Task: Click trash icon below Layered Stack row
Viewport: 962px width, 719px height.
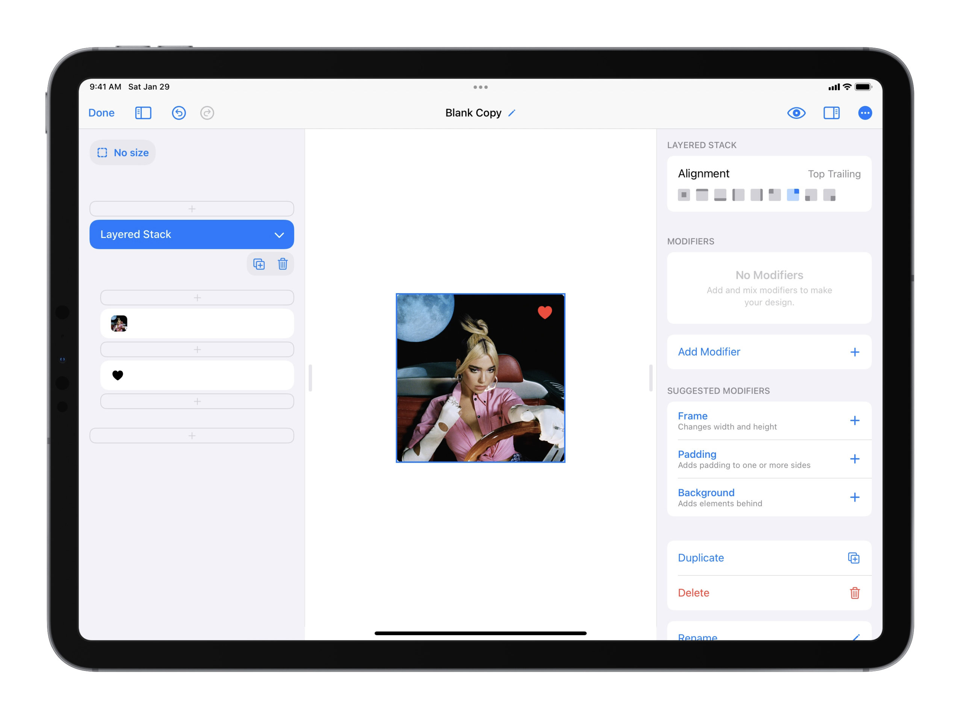Action: tap(283, 264)
